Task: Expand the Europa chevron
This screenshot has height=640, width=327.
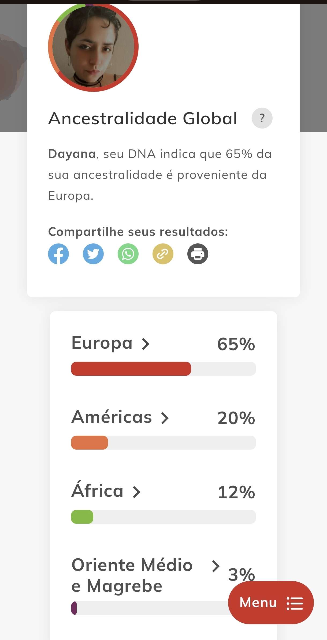Action: [146, 344]
